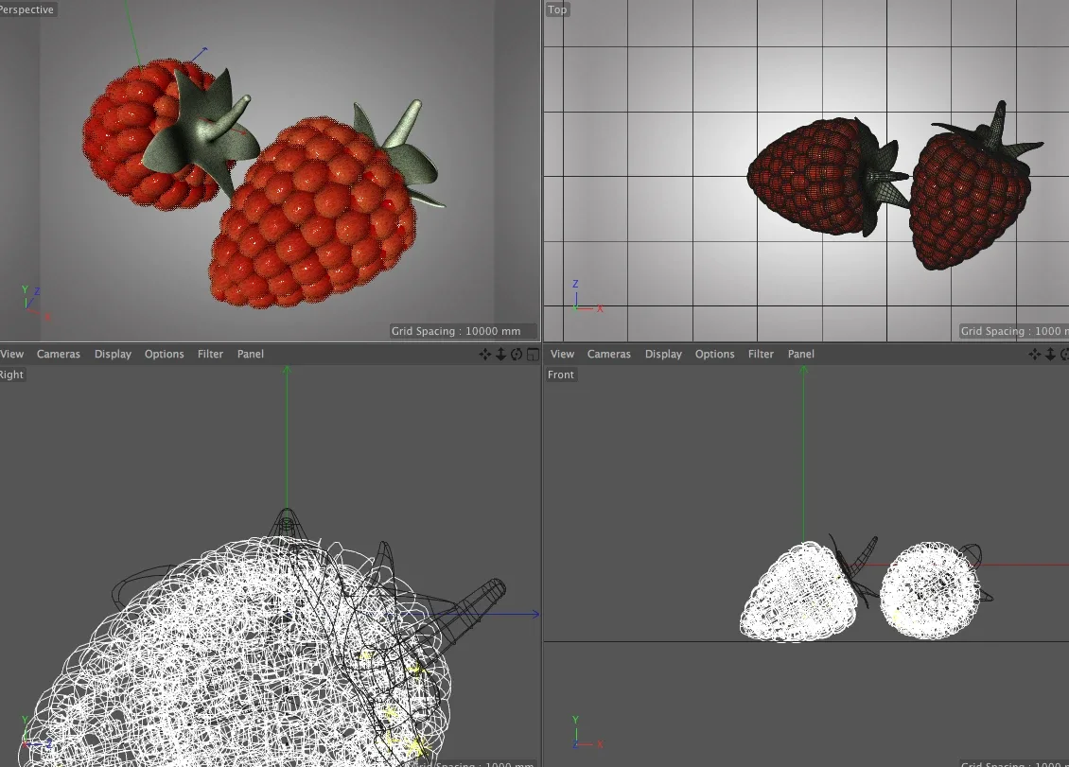1069x767 pixels.
Task: Select the pan view icon on the lower viewport toolbar
Action: click(1035, 354)
